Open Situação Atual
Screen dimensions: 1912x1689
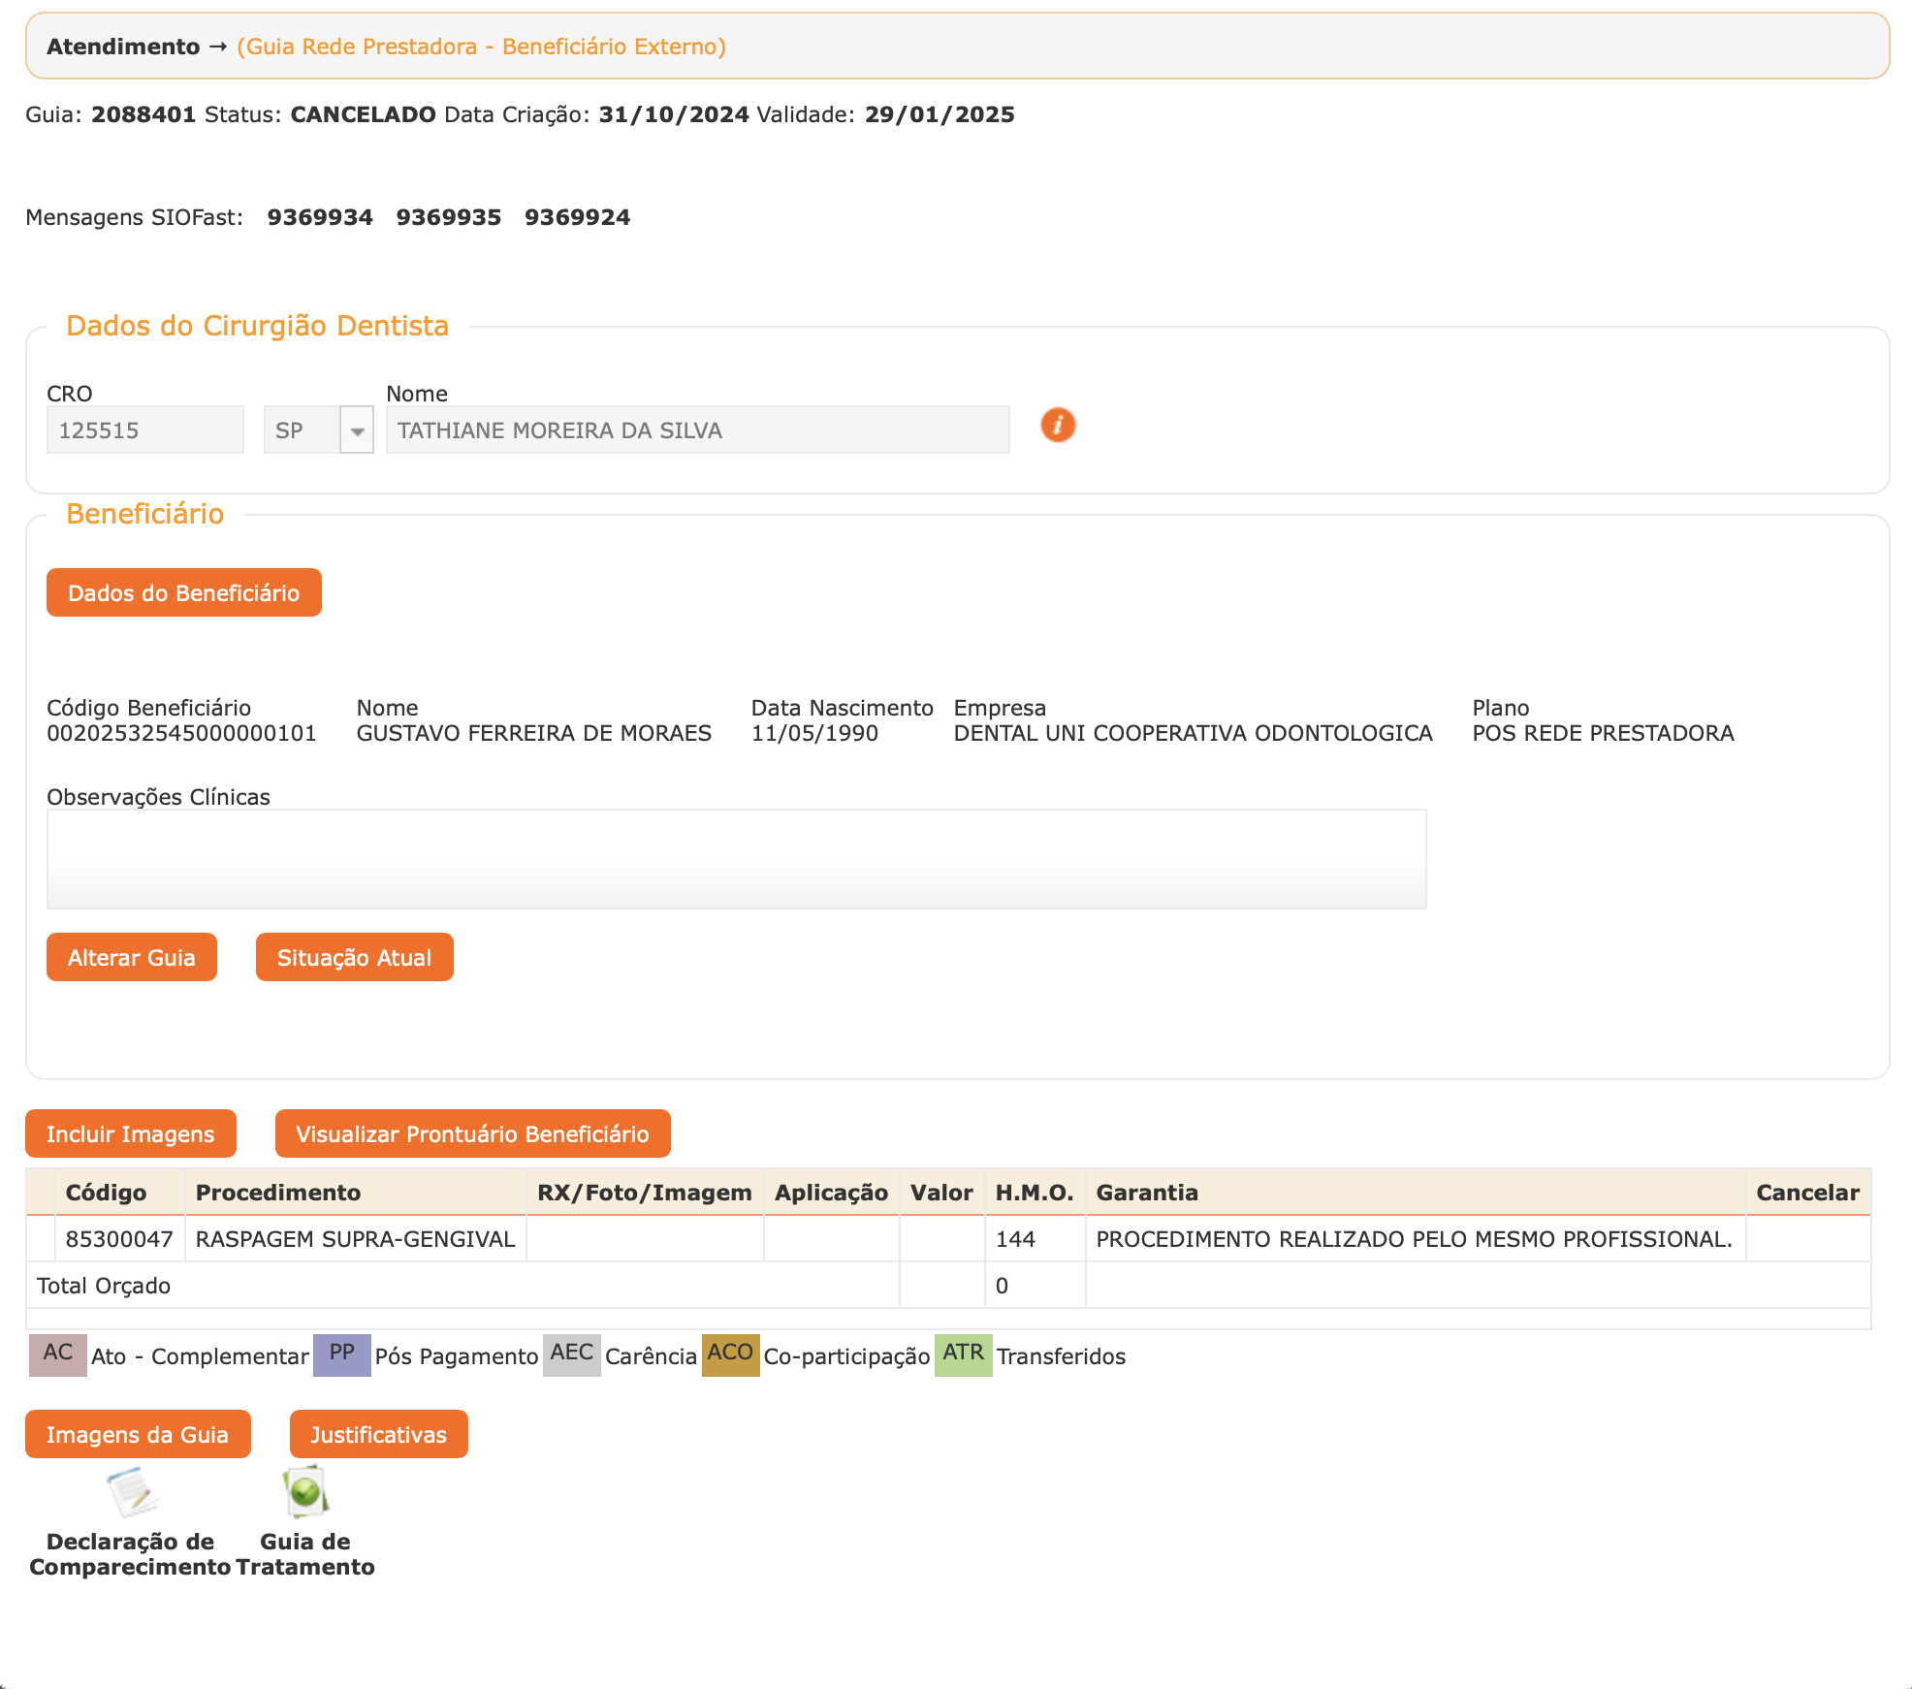[x=354, y=957]
